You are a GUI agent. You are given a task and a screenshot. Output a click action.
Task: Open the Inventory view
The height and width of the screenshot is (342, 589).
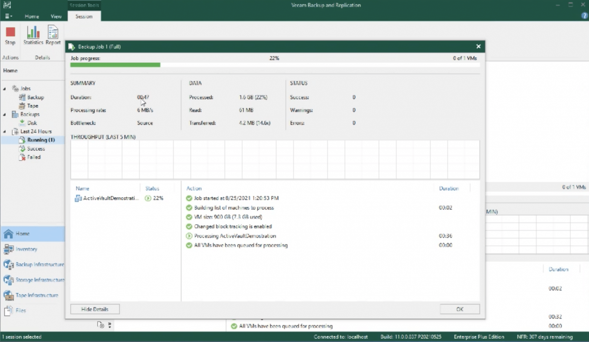[33, 249]
